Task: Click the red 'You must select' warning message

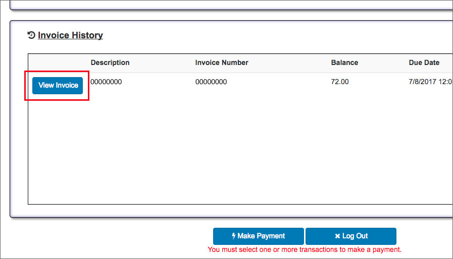Action: click(x=305, y=250)
